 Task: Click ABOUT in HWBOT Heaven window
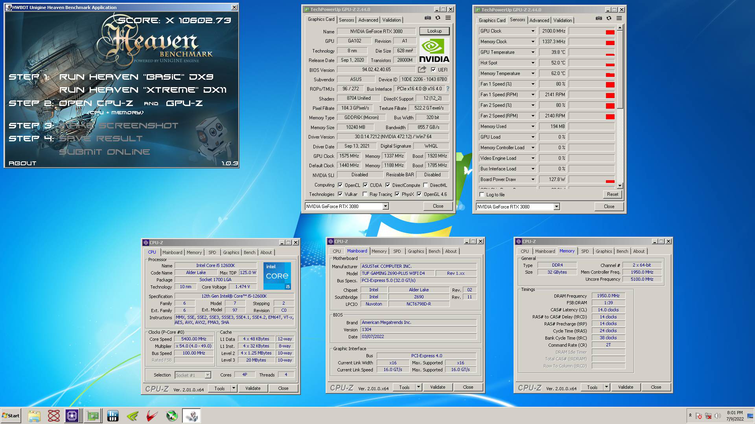point(22,163)
